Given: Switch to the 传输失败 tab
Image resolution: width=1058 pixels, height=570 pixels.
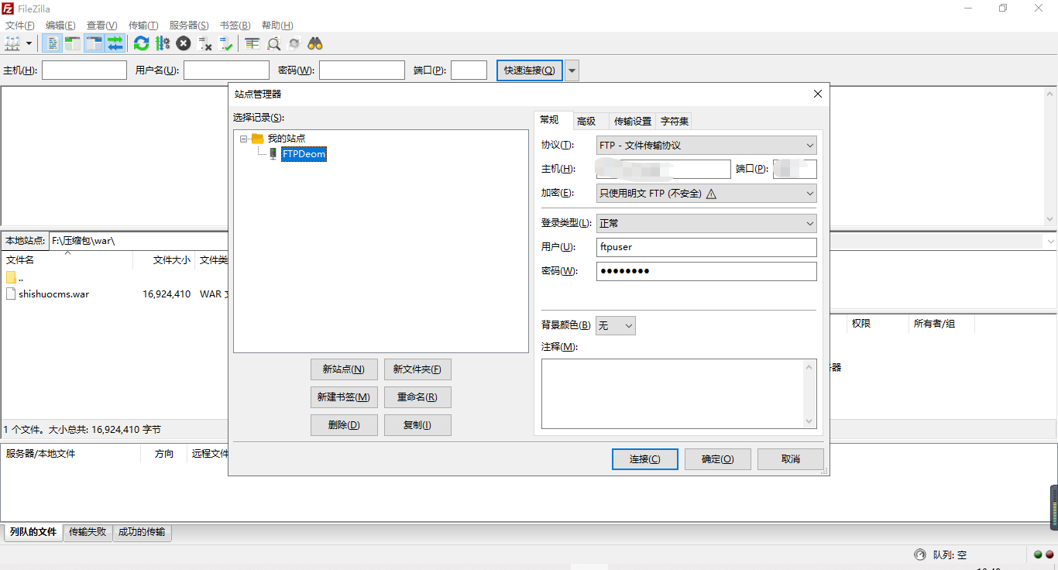Looking at the screenshot, I should click(88, 532).
